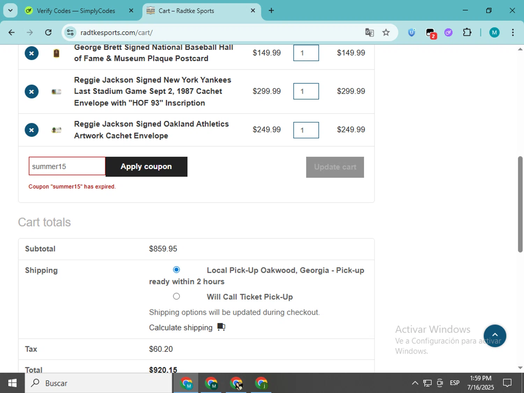Focus the coupon code field
The width and height of the screenshot is (524, 393).
[x=67, y=166]
